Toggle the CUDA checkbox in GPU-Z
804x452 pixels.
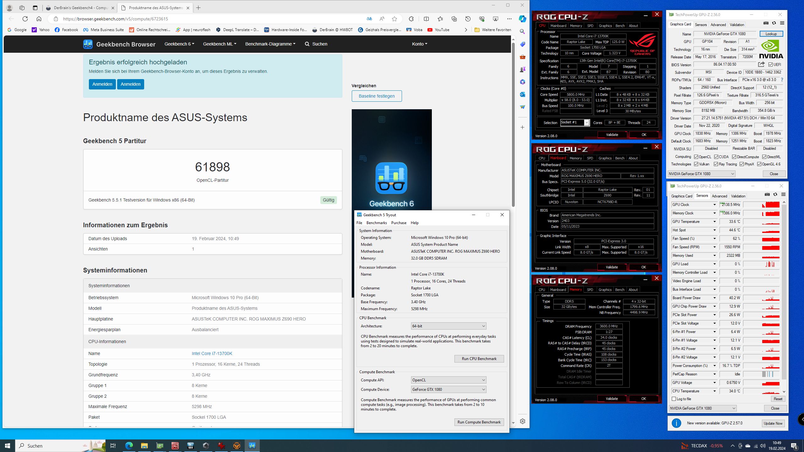pyautogui.click(x=716, y=157)
